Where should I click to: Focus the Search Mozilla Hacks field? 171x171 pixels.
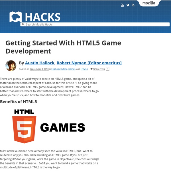(x=95, y=24)
